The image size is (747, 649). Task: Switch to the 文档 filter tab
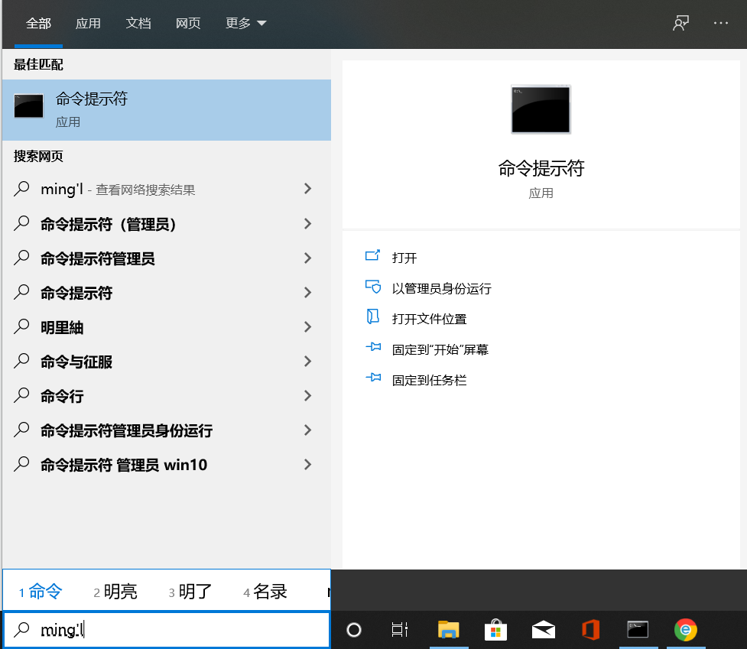[138, 23]
